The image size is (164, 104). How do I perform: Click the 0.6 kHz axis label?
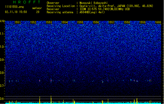coord(2,99)
